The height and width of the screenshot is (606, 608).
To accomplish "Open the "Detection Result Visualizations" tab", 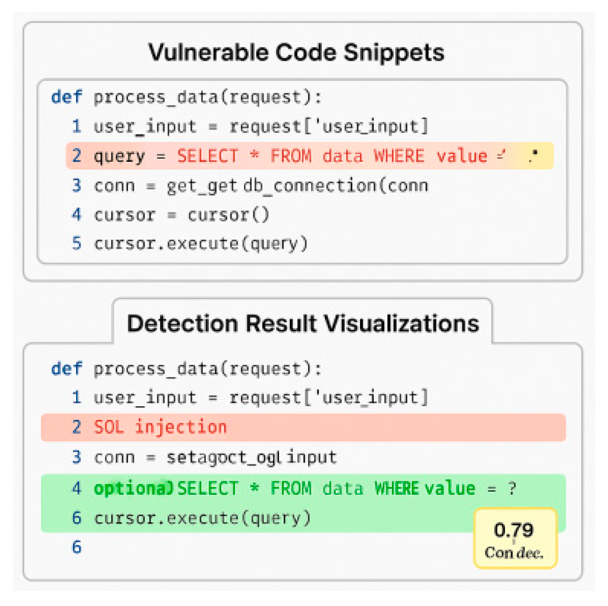I will click(x=303, y=323).
